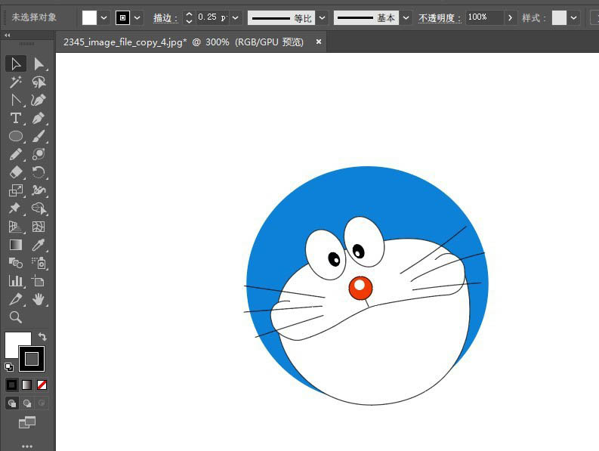Open Edit Toolbar three-dots button
Viewport: 599px width, 451px height.
27,446
